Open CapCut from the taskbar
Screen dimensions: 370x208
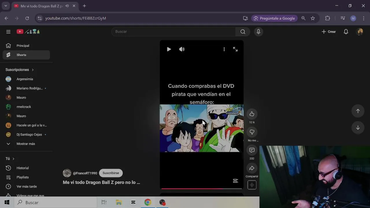tap(133, 203)
